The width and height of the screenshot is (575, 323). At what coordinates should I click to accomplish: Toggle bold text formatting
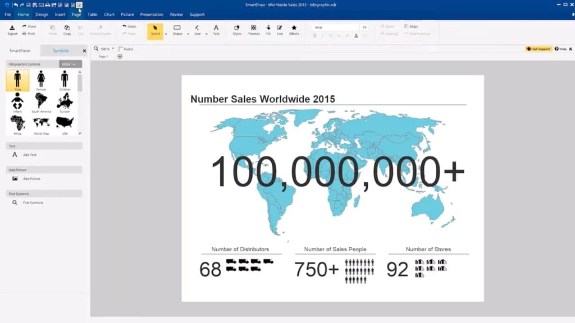(314, 35)
